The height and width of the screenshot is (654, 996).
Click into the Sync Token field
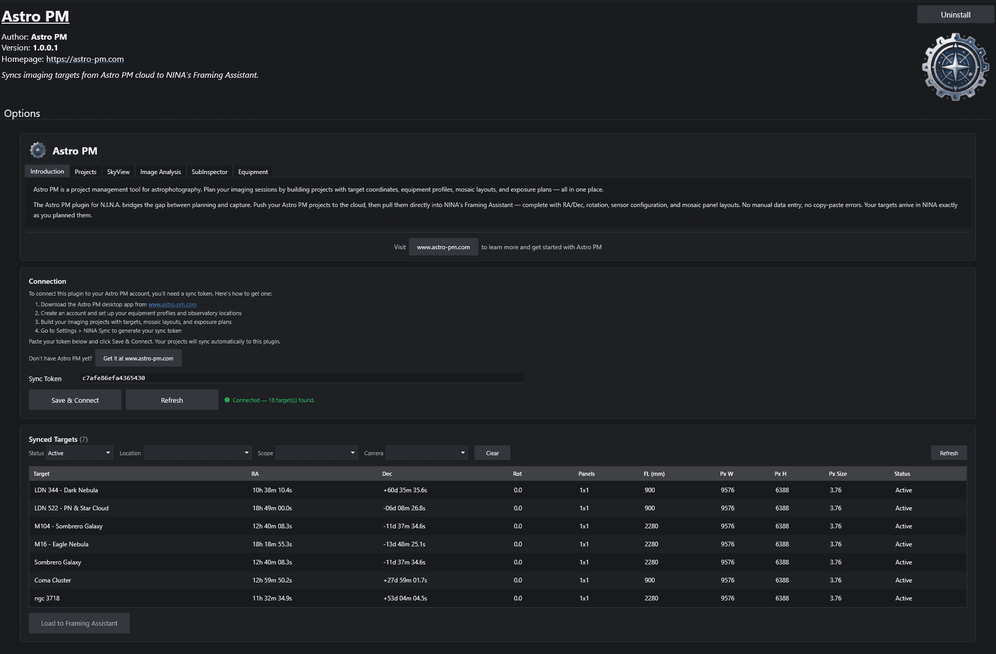302,378
